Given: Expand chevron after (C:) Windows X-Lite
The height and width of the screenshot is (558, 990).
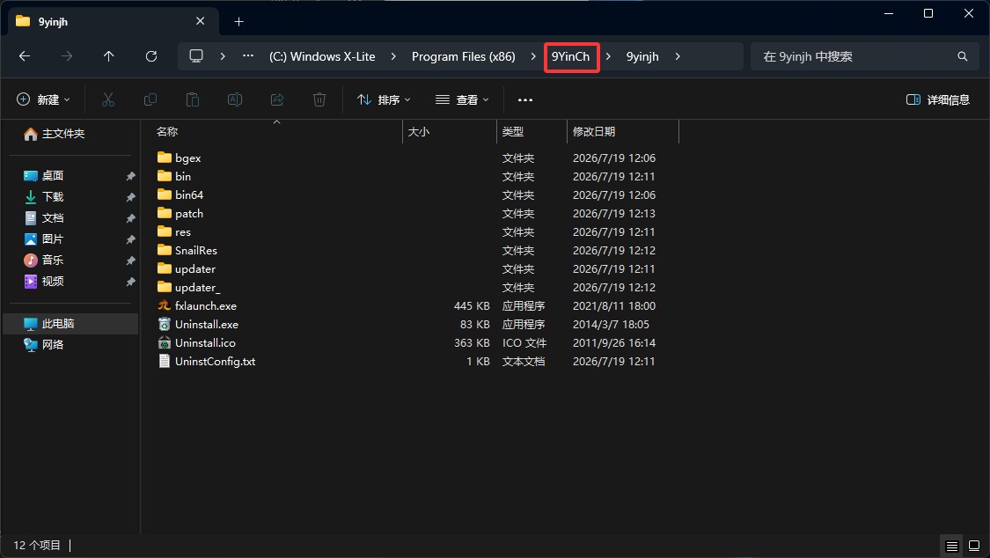Looking at the screenshot, I should tap(393, 56).
